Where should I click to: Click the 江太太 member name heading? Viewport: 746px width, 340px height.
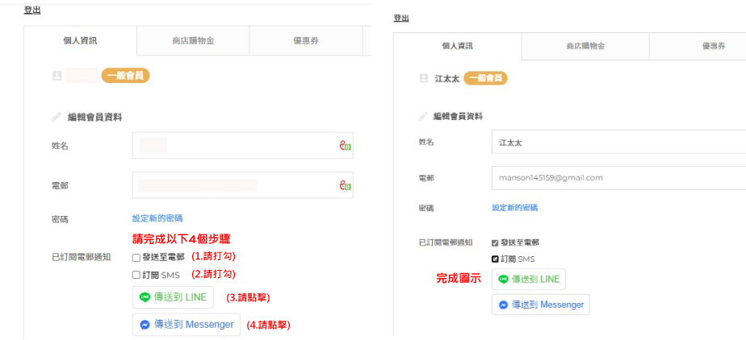tap(446, 79)
